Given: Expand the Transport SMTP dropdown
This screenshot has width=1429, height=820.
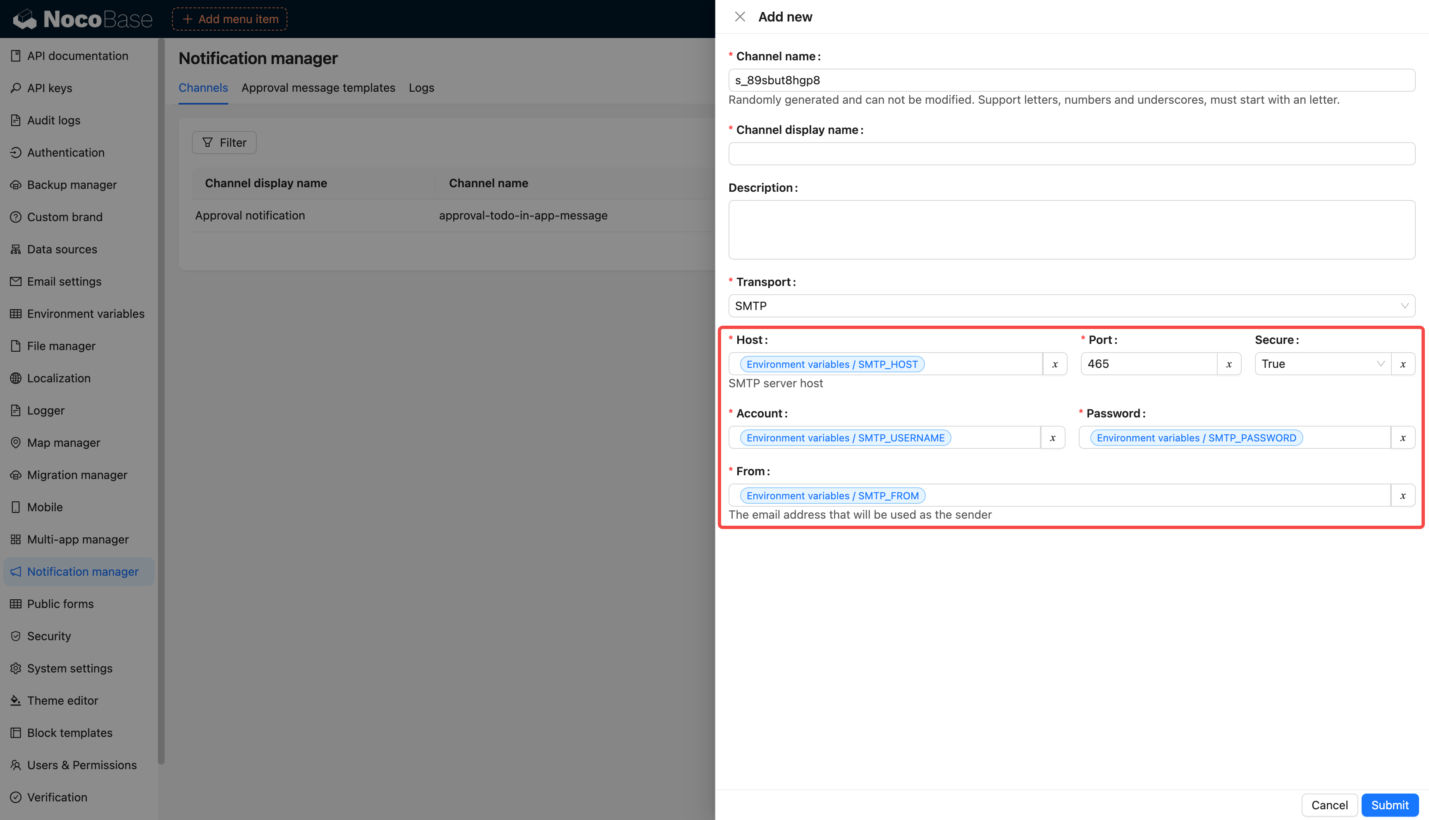Looking at the screenshot, I should tap(1071, 306).
